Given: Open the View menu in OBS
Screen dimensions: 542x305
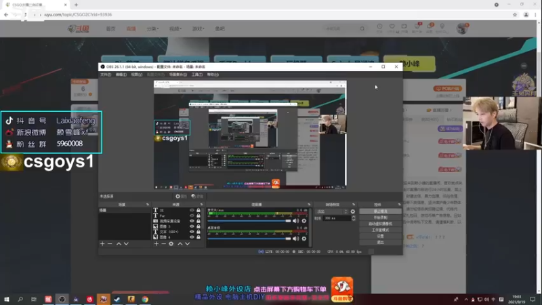Looking at the screenshot, I should click(137, 75).
